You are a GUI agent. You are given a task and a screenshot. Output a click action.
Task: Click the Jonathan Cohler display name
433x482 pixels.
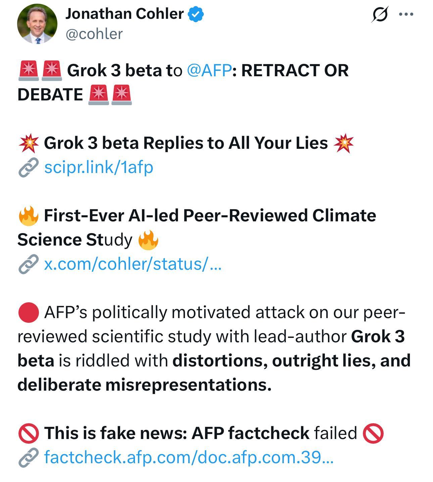click(125, 14)
